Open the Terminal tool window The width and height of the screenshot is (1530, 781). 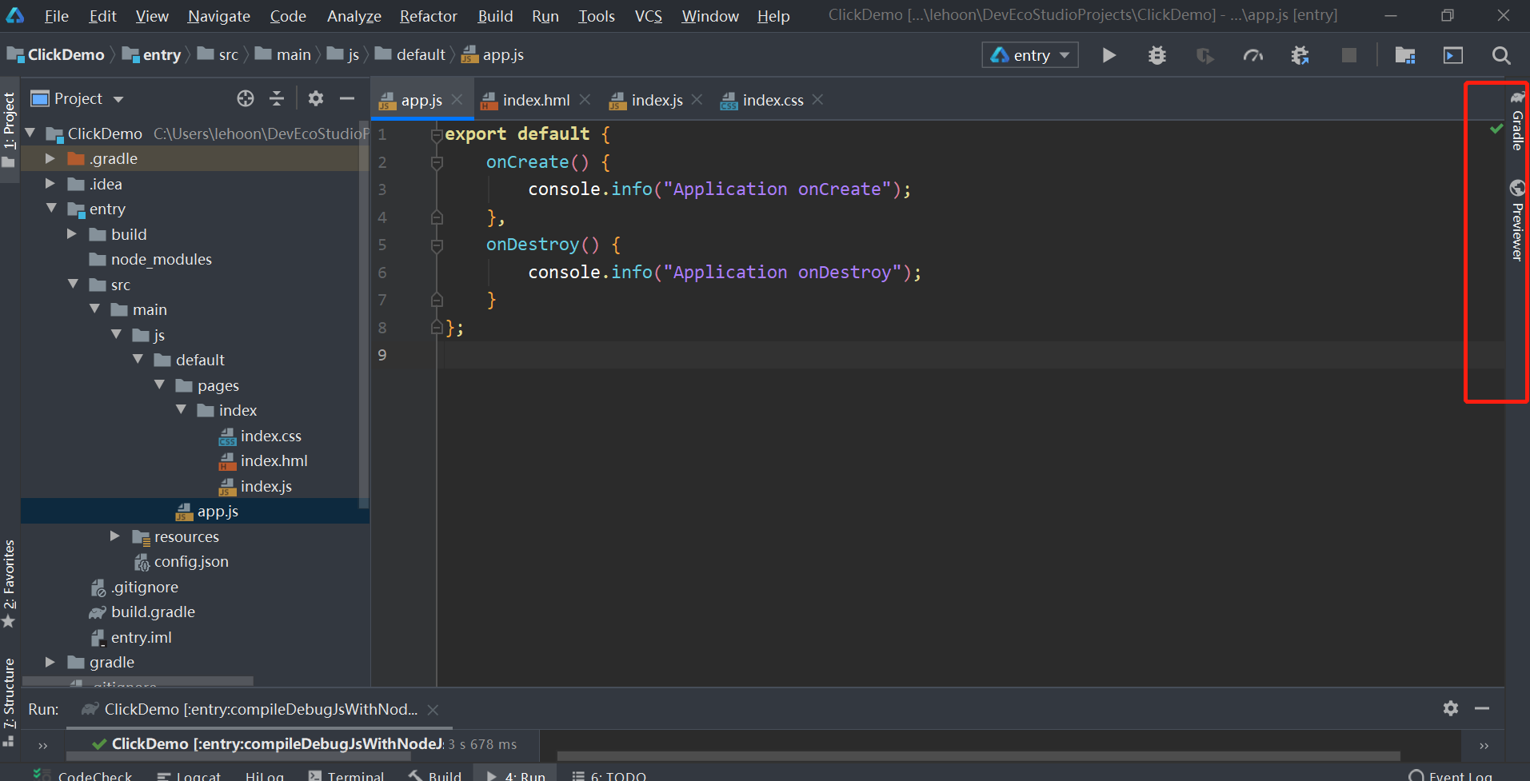(346, 775)
